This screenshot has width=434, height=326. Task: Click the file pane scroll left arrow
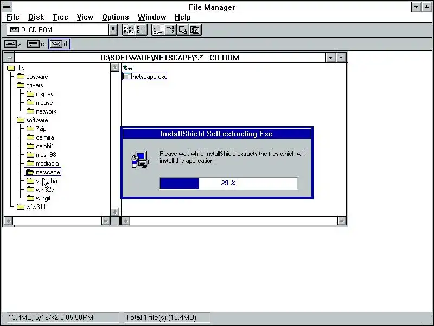tap(126, 221)
